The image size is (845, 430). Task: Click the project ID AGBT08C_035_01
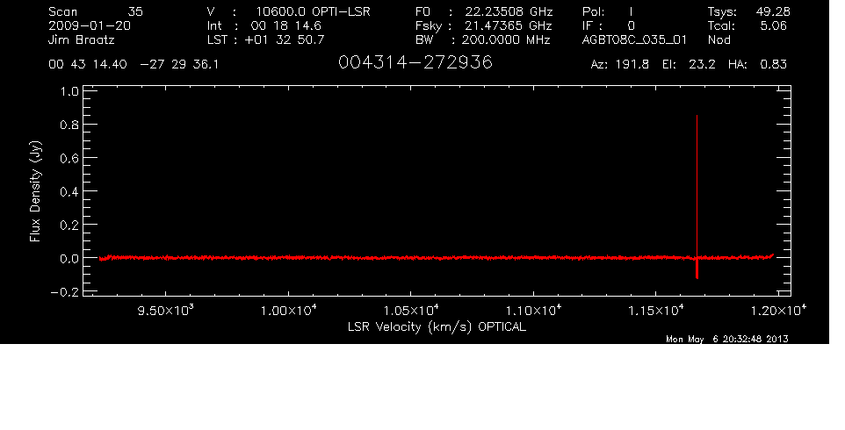coord(634,39)
